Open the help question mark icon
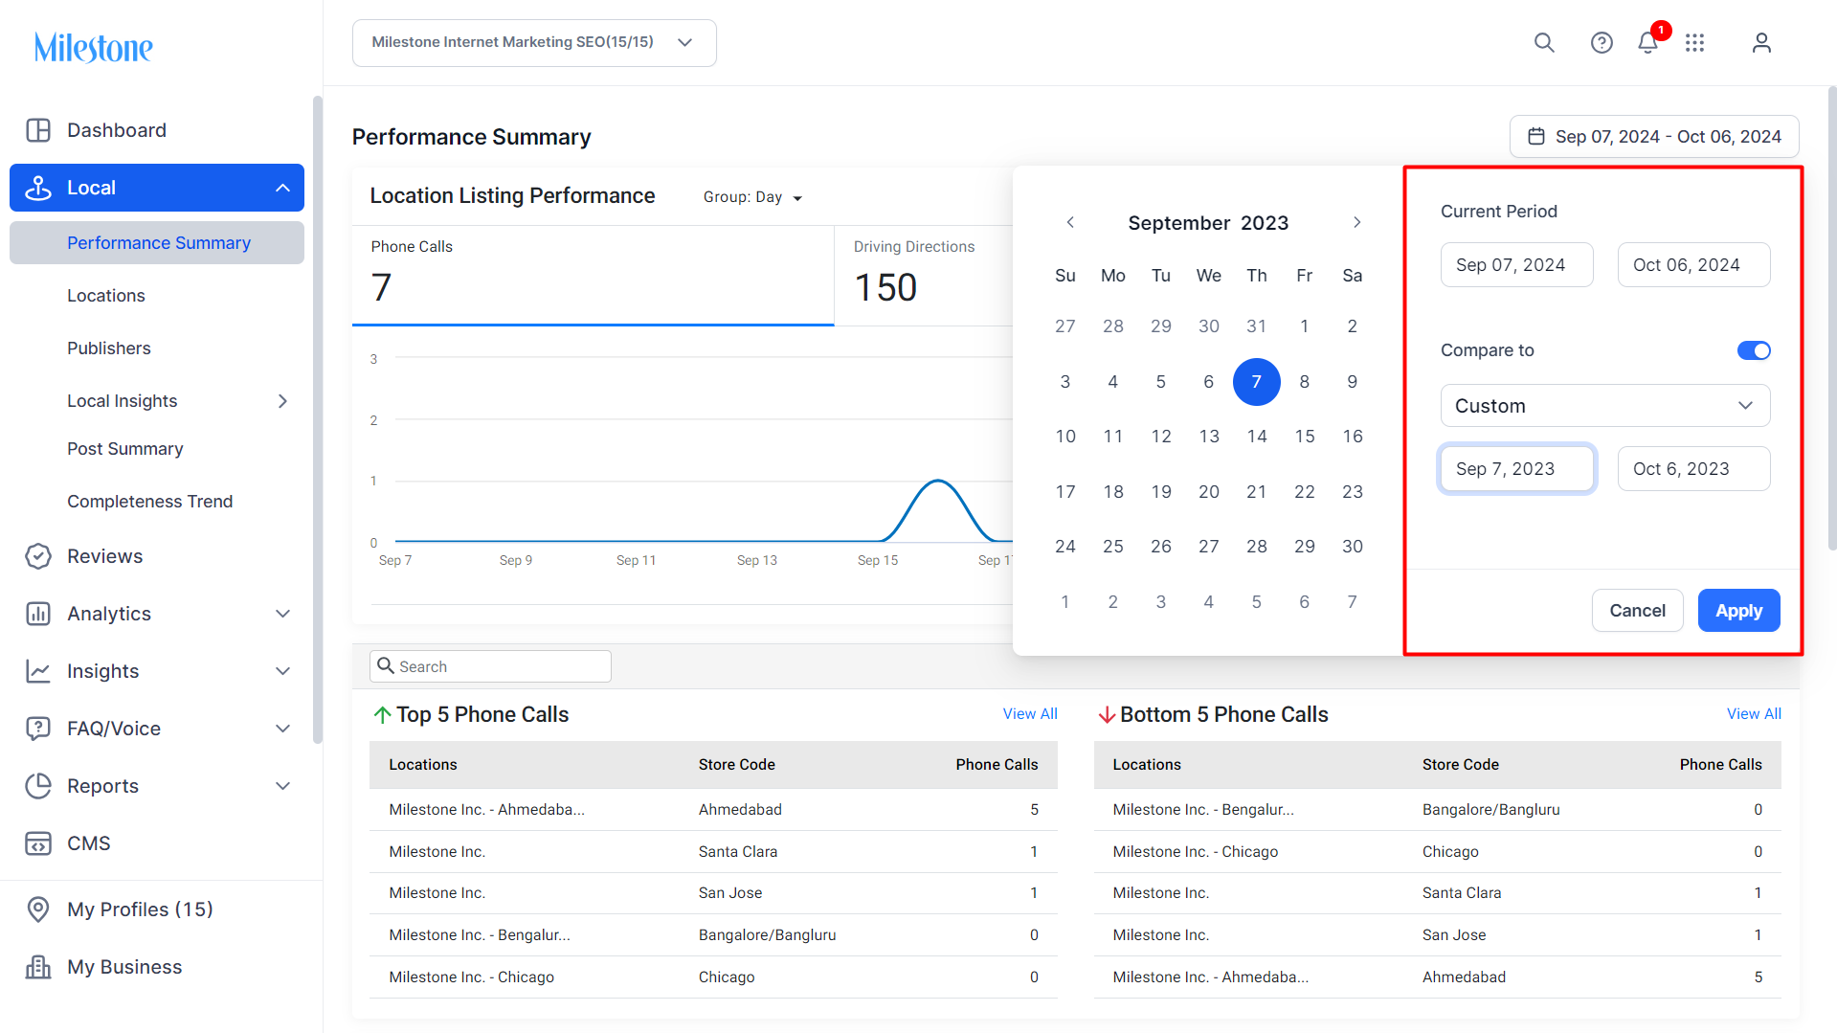This screenshot has height=1033, width=1837. click(x=1602, y=43)
